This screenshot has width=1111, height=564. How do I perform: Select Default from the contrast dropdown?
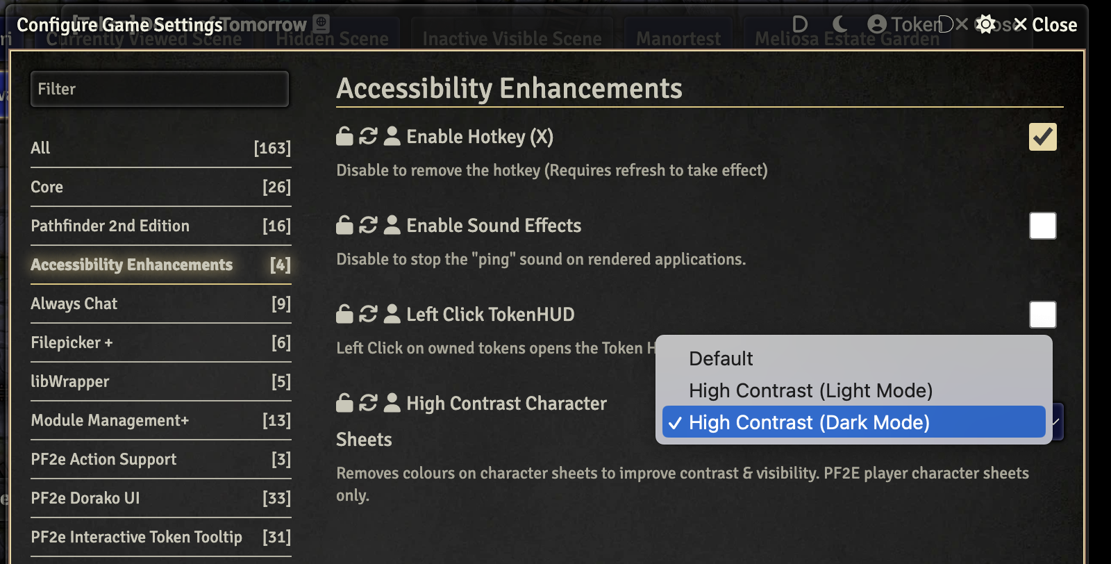[x=720, y=358]
